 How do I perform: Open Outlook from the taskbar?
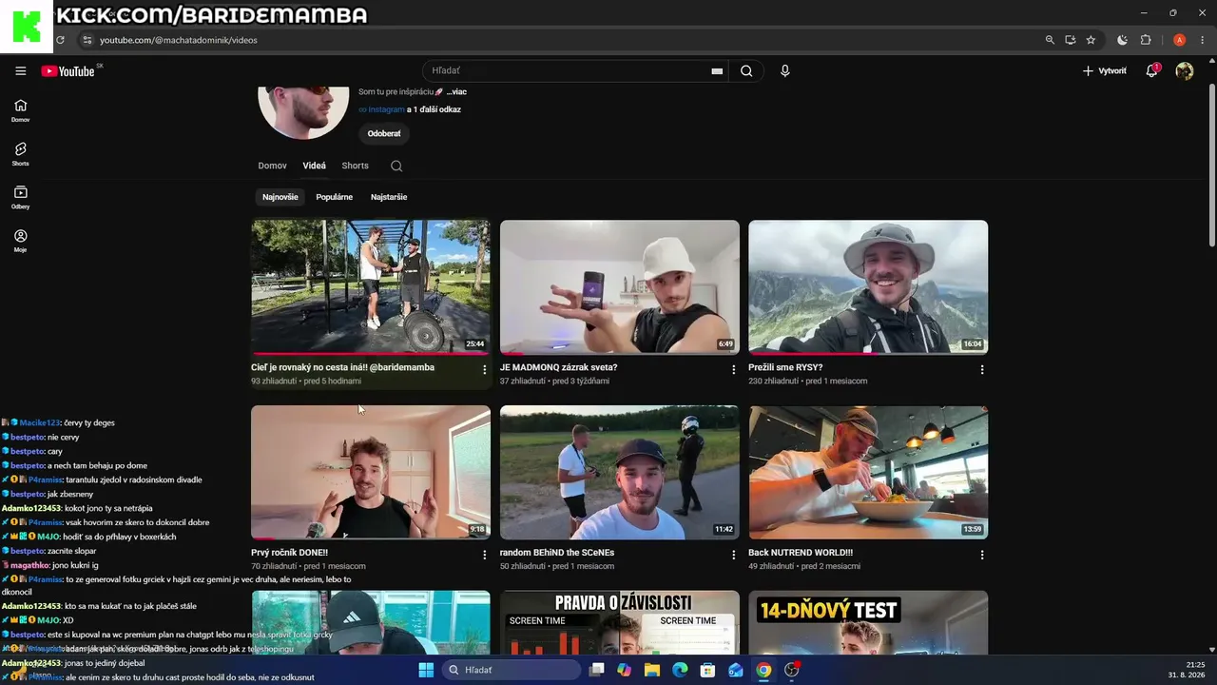click(736, 670)
